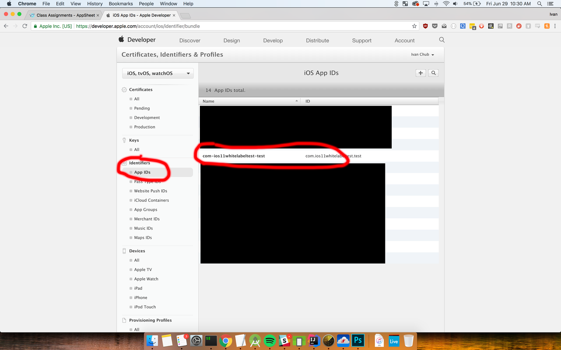Viewport: 561px width, 350px height.
Task: Open the Reminders app in dock
Action: [x=182, y=341]
